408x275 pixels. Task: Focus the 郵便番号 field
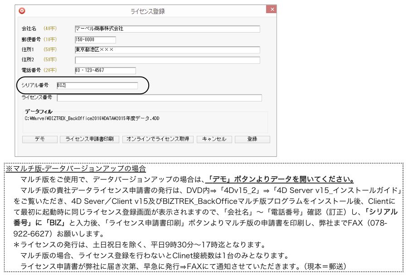point(95,40)
